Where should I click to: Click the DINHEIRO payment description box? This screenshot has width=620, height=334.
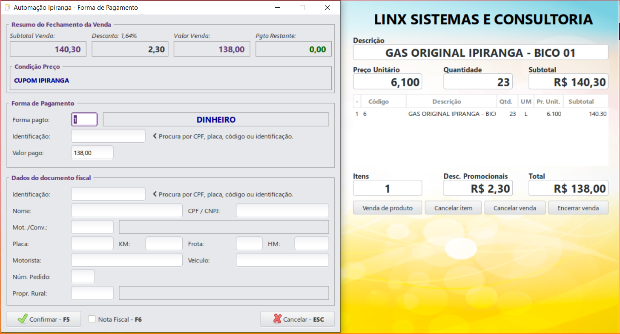[216, 120]
